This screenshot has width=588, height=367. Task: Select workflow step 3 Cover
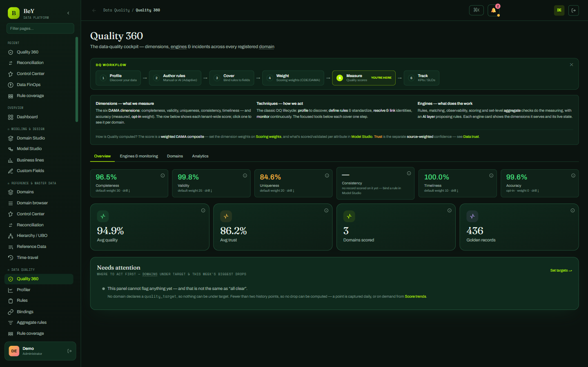[232, 78]
